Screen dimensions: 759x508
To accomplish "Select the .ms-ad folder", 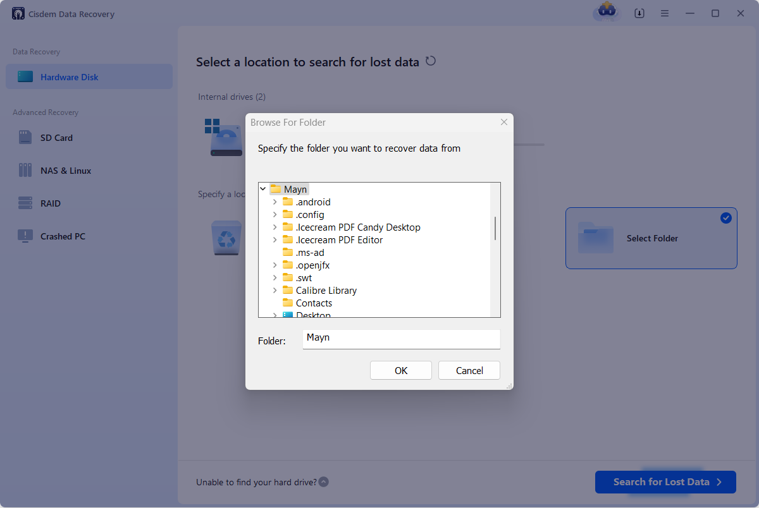I will pyautogui.click(x=310, y=252).
